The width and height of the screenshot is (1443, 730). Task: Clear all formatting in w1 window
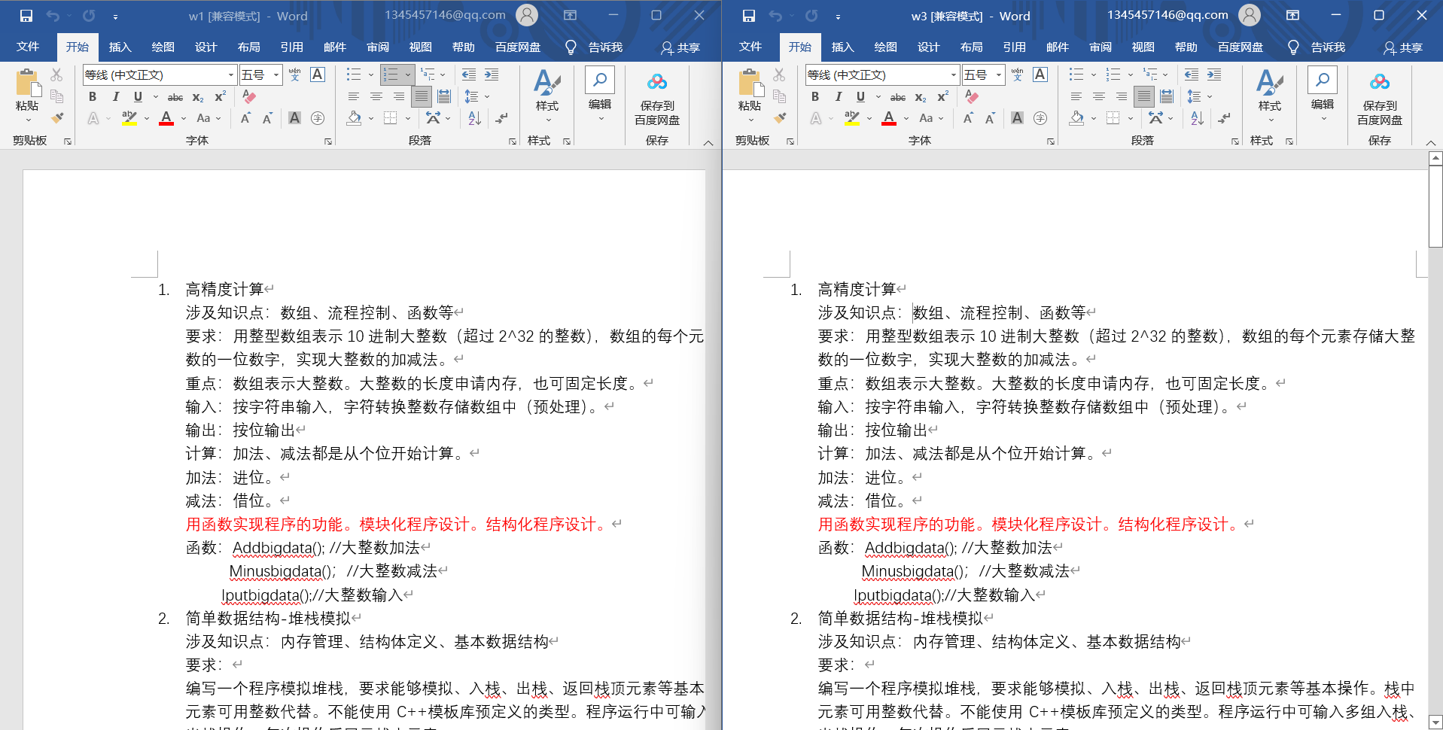point(249,96)
